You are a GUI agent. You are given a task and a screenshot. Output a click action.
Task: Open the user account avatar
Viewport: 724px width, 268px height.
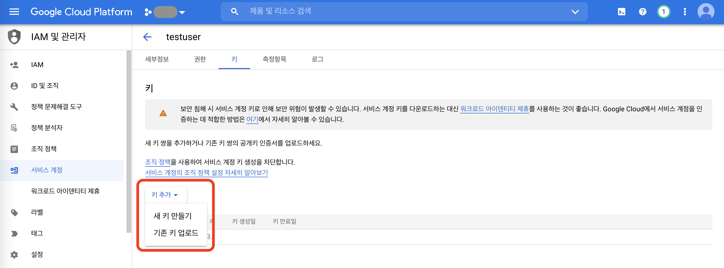706,12
